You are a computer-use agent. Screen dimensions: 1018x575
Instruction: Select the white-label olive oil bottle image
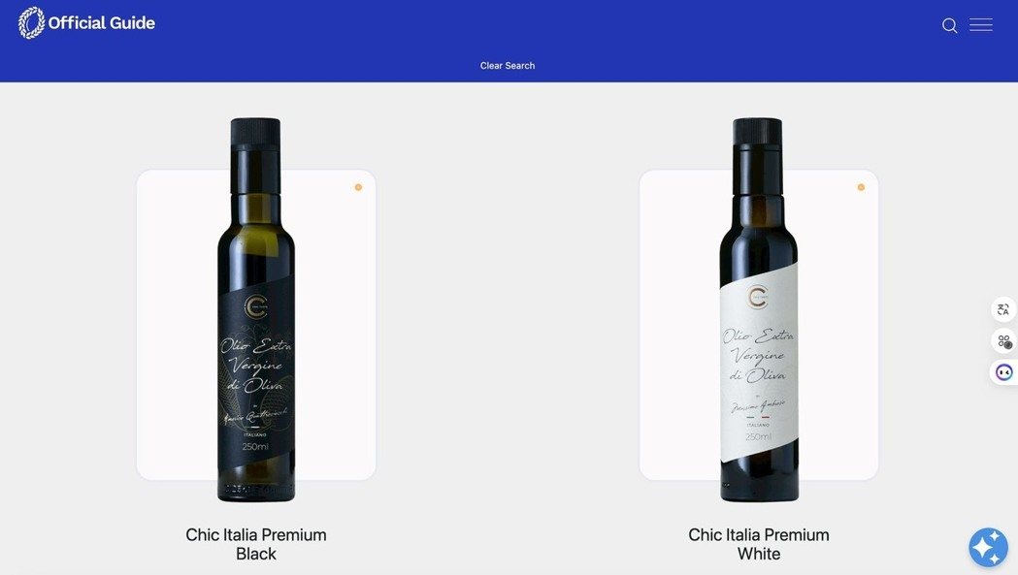[758, 309]
